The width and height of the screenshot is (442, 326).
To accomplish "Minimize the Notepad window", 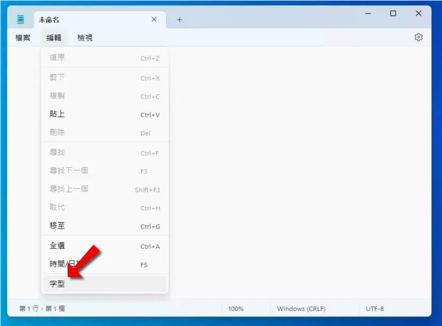I will (x=368, y=13).
